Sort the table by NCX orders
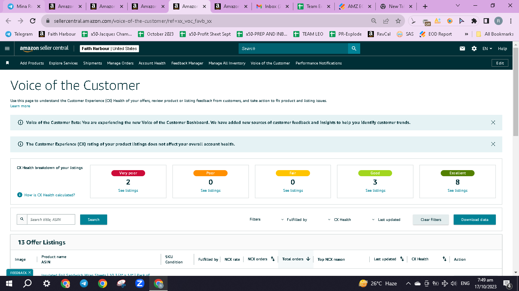The height and width of the screenshot is (291, 519). point(272,259)
